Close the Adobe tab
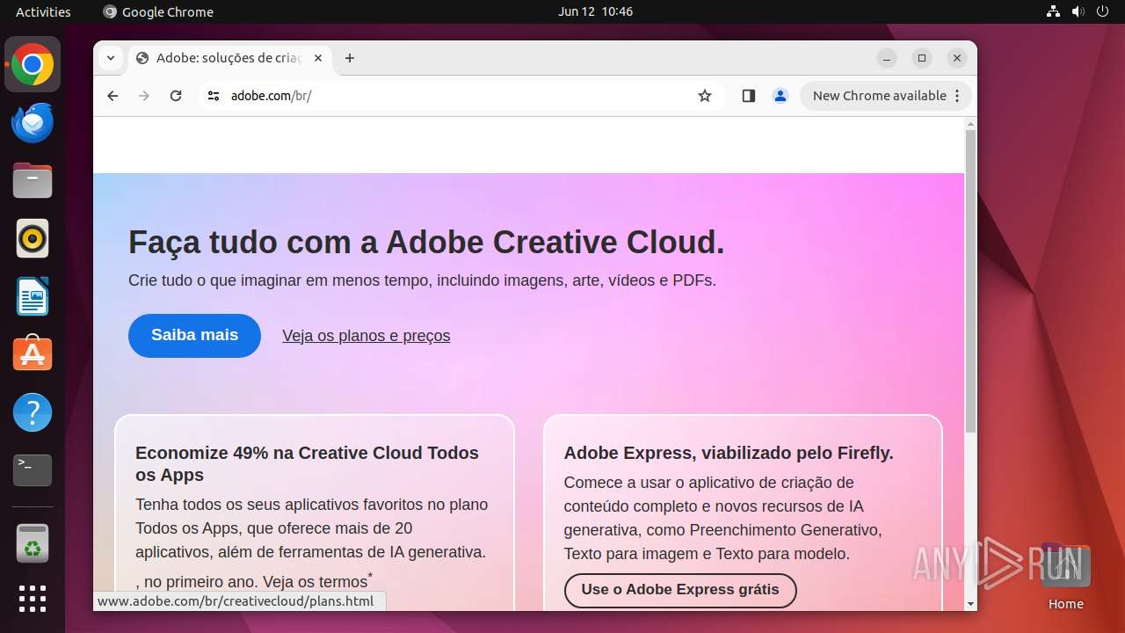 coord(318,58)
